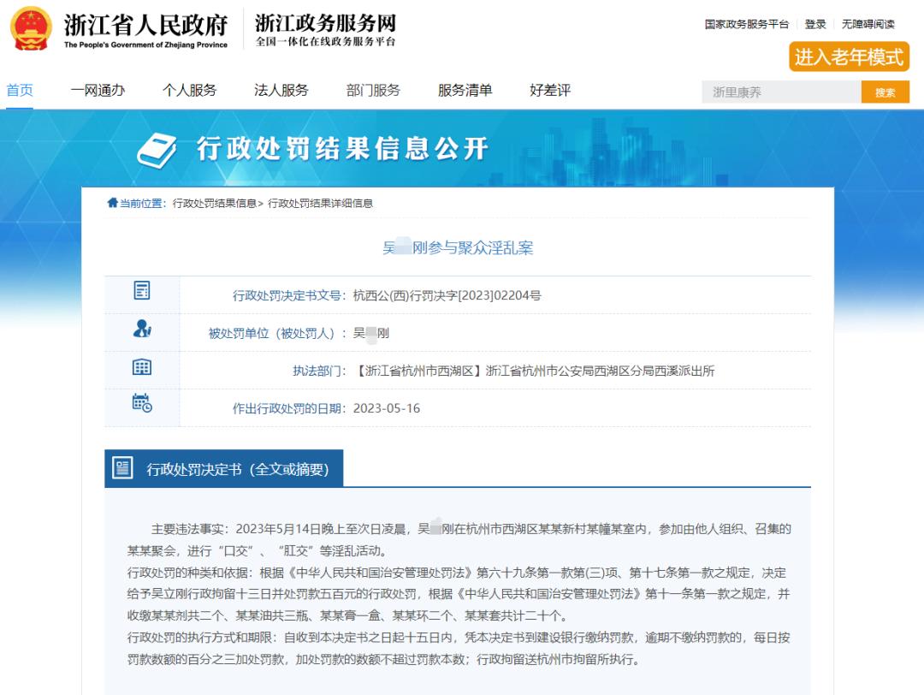Click the orange 搜索 search button
The image size is (924, 695).
click(885, 92)
